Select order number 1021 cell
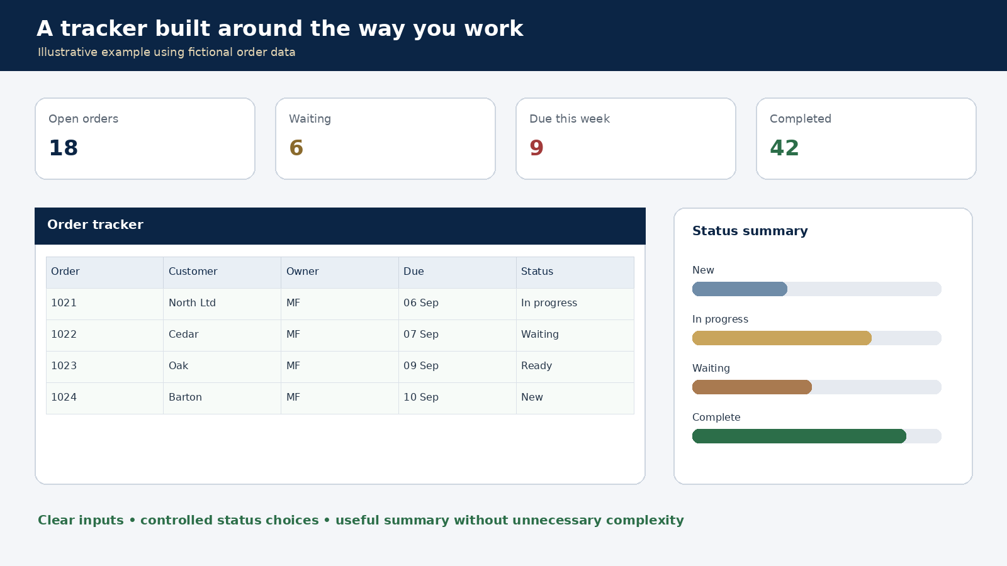 104,304
